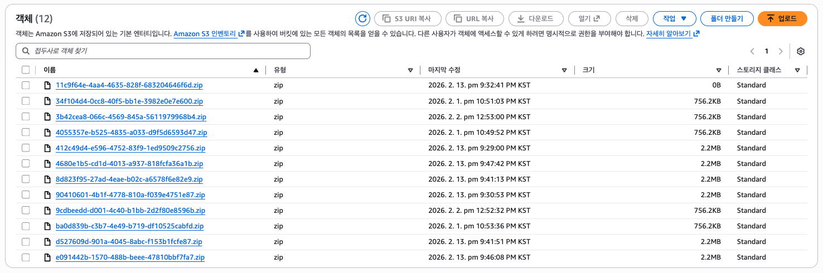Click the object prefix search field
Screen dimensions: 823x273
pyautogui.click(x=163, y=51)
